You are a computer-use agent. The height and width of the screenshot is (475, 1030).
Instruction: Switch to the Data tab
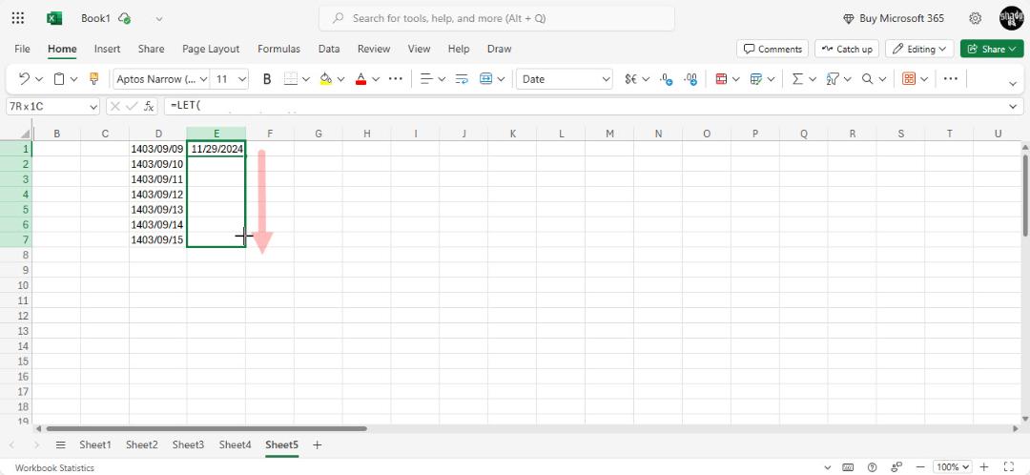[329, 49]
